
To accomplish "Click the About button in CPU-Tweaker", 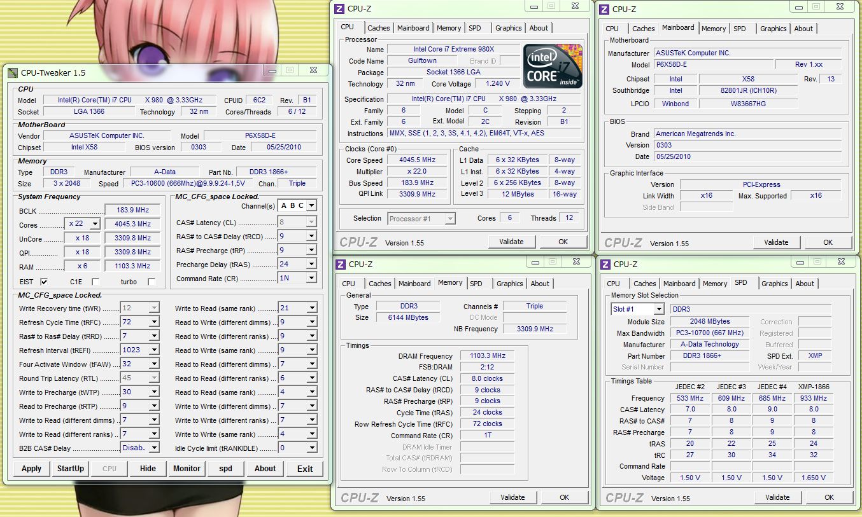I will point(265,469).
